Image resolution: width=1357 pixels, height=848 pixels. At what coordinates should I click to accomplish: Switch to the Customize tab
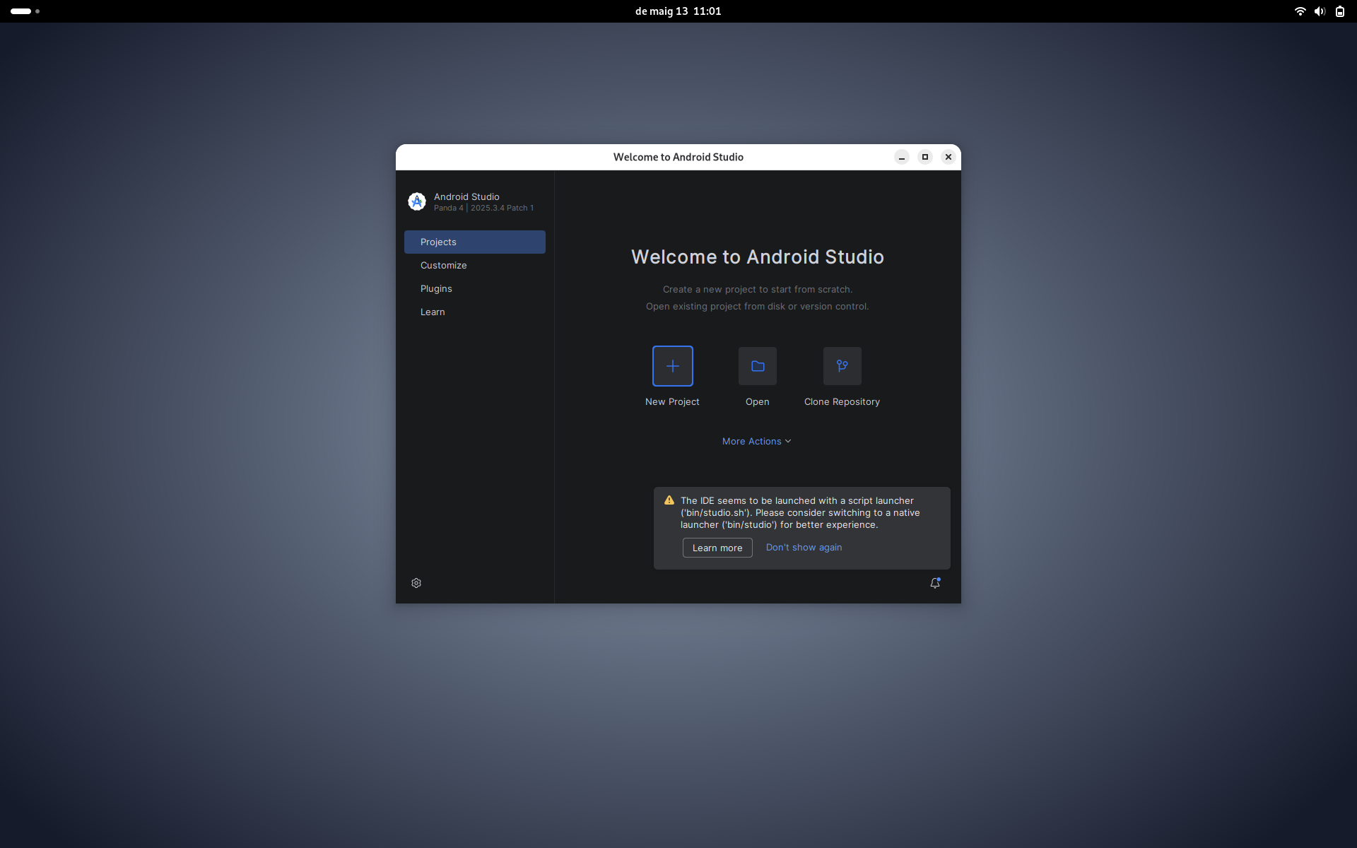click(x=475, y=265)
